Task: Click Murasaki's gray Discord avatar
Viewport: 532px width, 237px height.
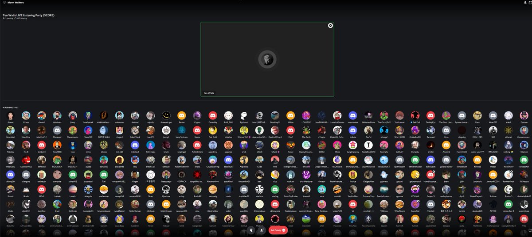Action: click(x=57, y=130)
